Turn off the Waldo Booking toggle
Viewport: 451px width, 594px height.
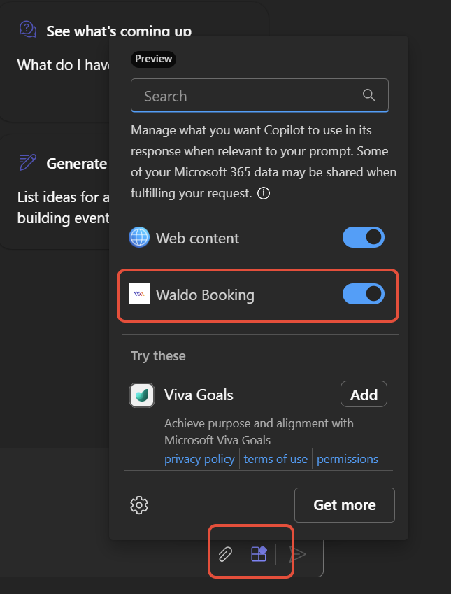[364, 294]
